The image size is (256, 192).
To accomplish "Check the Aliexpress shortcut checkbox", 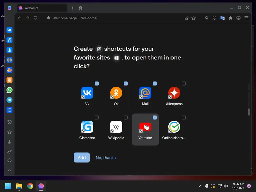I will (184, 83).
